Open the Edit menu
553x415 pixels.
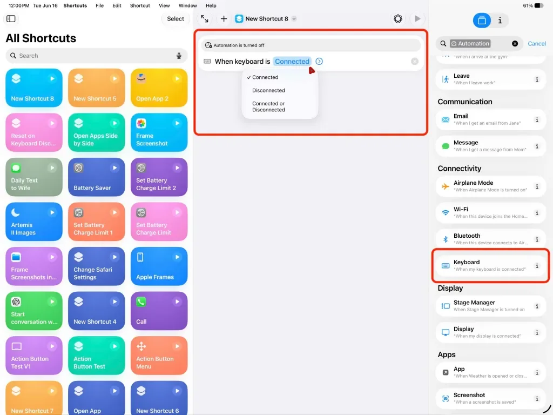(x=117, y=5)
